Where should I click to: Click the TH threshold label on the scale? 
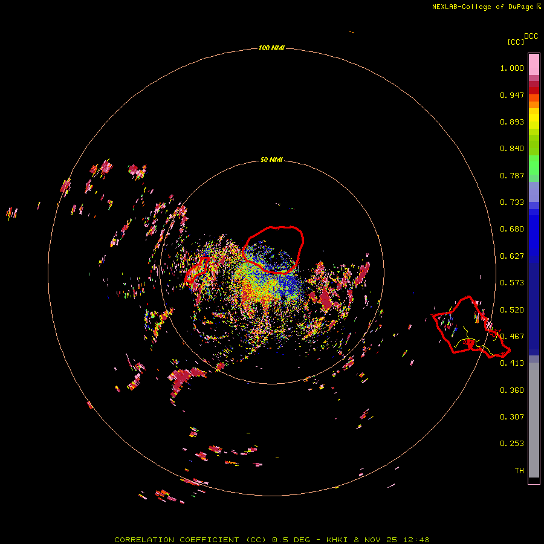coord(519,471)
